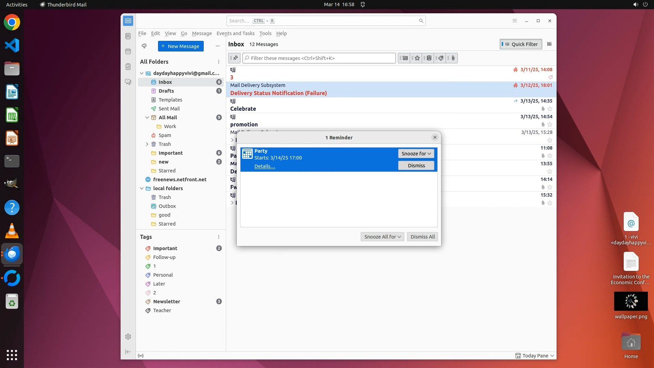Image resolution: width=654 pixels, height=368 pixels.
Task: Toggle keep filters pinned button
Action: pyautogui.click(x=235, y=58)
